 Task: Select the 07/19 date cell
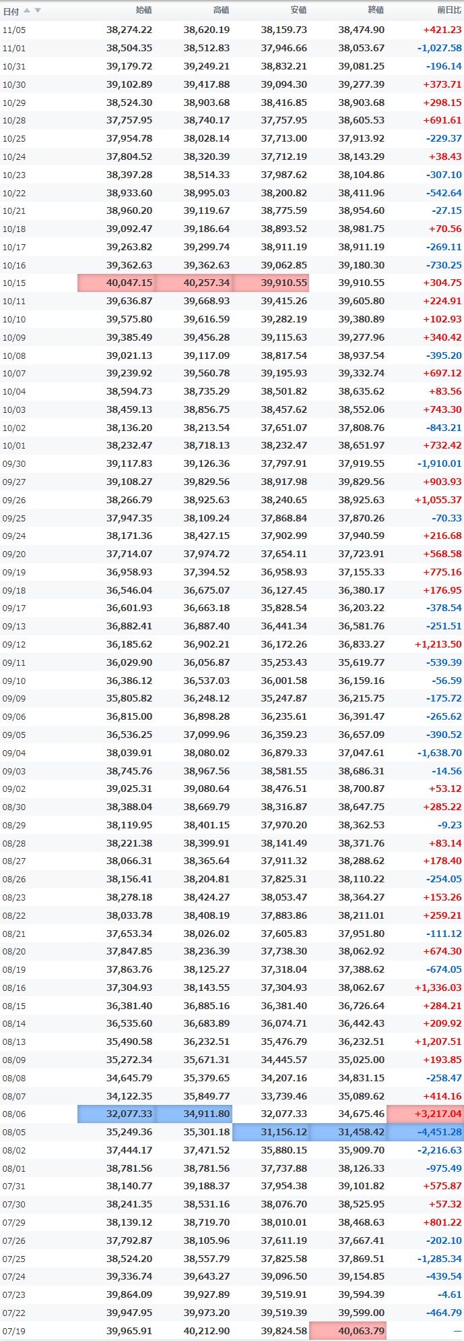14,1331
